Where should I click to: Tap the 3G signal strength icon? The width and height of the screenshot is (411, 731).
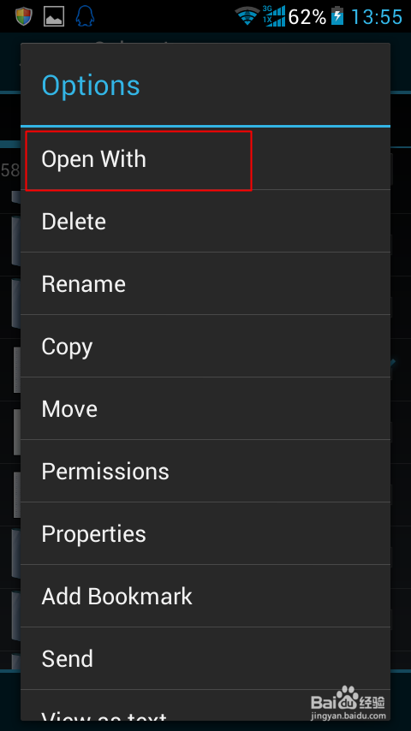click(x=273, y=16)
